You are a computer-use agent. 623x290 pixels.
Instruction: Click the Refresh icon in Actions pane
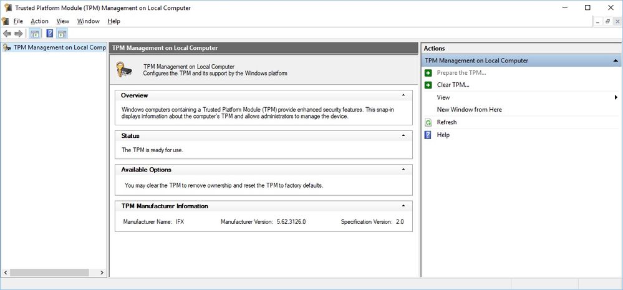tap(428, 122)
